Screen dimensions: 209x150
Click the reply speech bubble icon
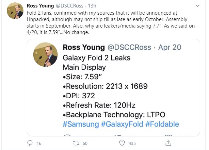[x=30, y=143]
